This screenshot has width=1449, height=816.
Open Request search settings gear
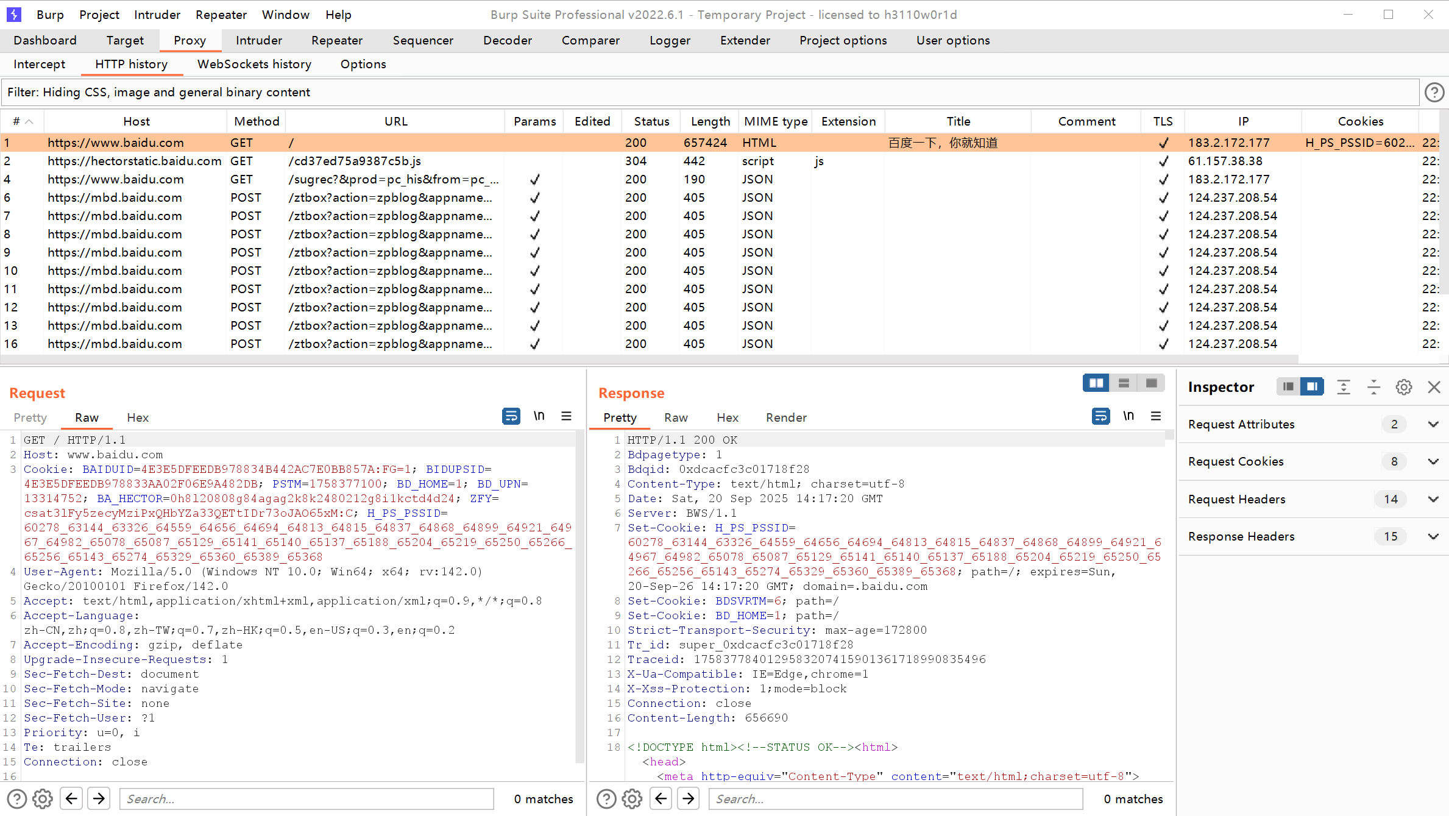[x=43, y=798]
